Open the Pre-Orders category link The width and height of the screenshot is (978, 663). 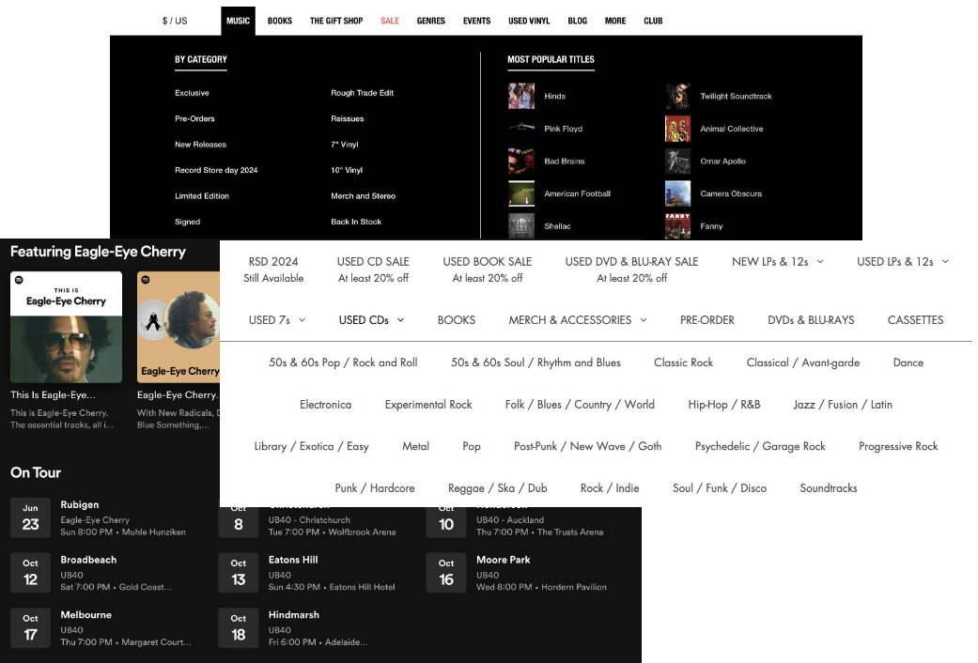pyautogui.click(x=194, y=118)
